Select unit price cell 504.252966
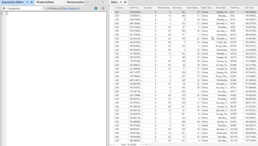 (x=135, y=12)
